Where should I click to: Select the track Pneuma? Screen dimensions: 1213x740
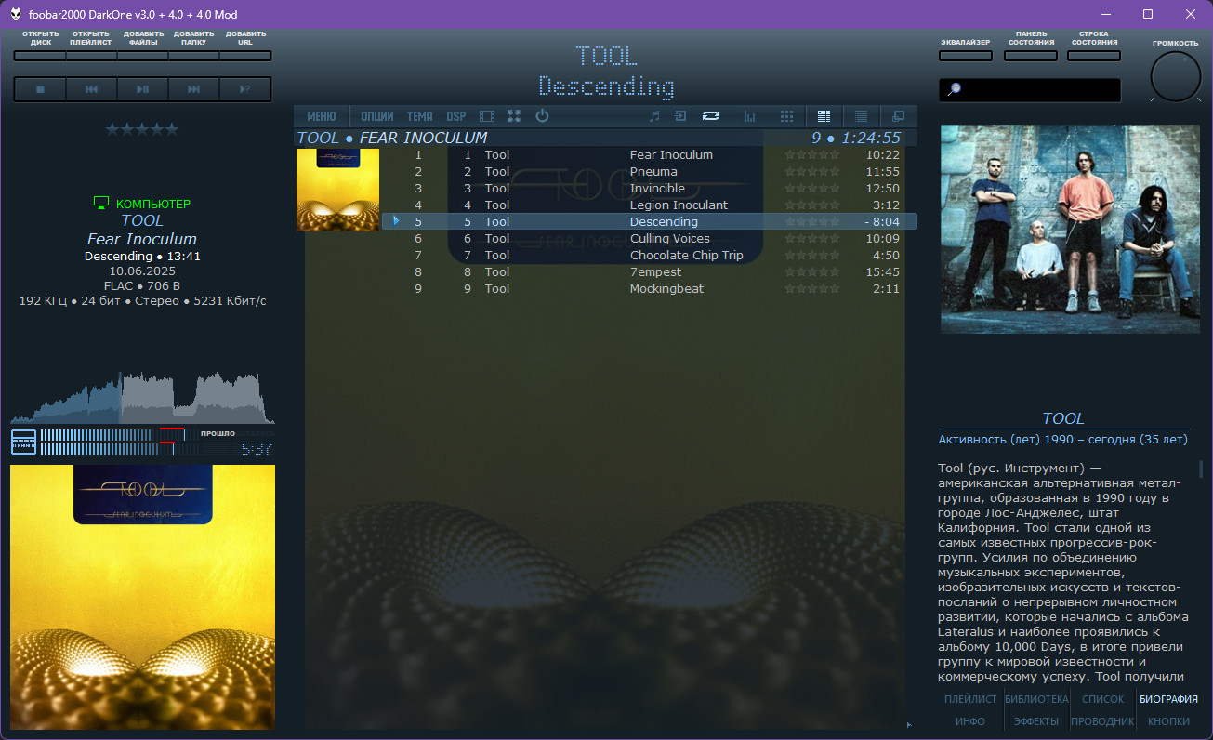pos(650,172)
